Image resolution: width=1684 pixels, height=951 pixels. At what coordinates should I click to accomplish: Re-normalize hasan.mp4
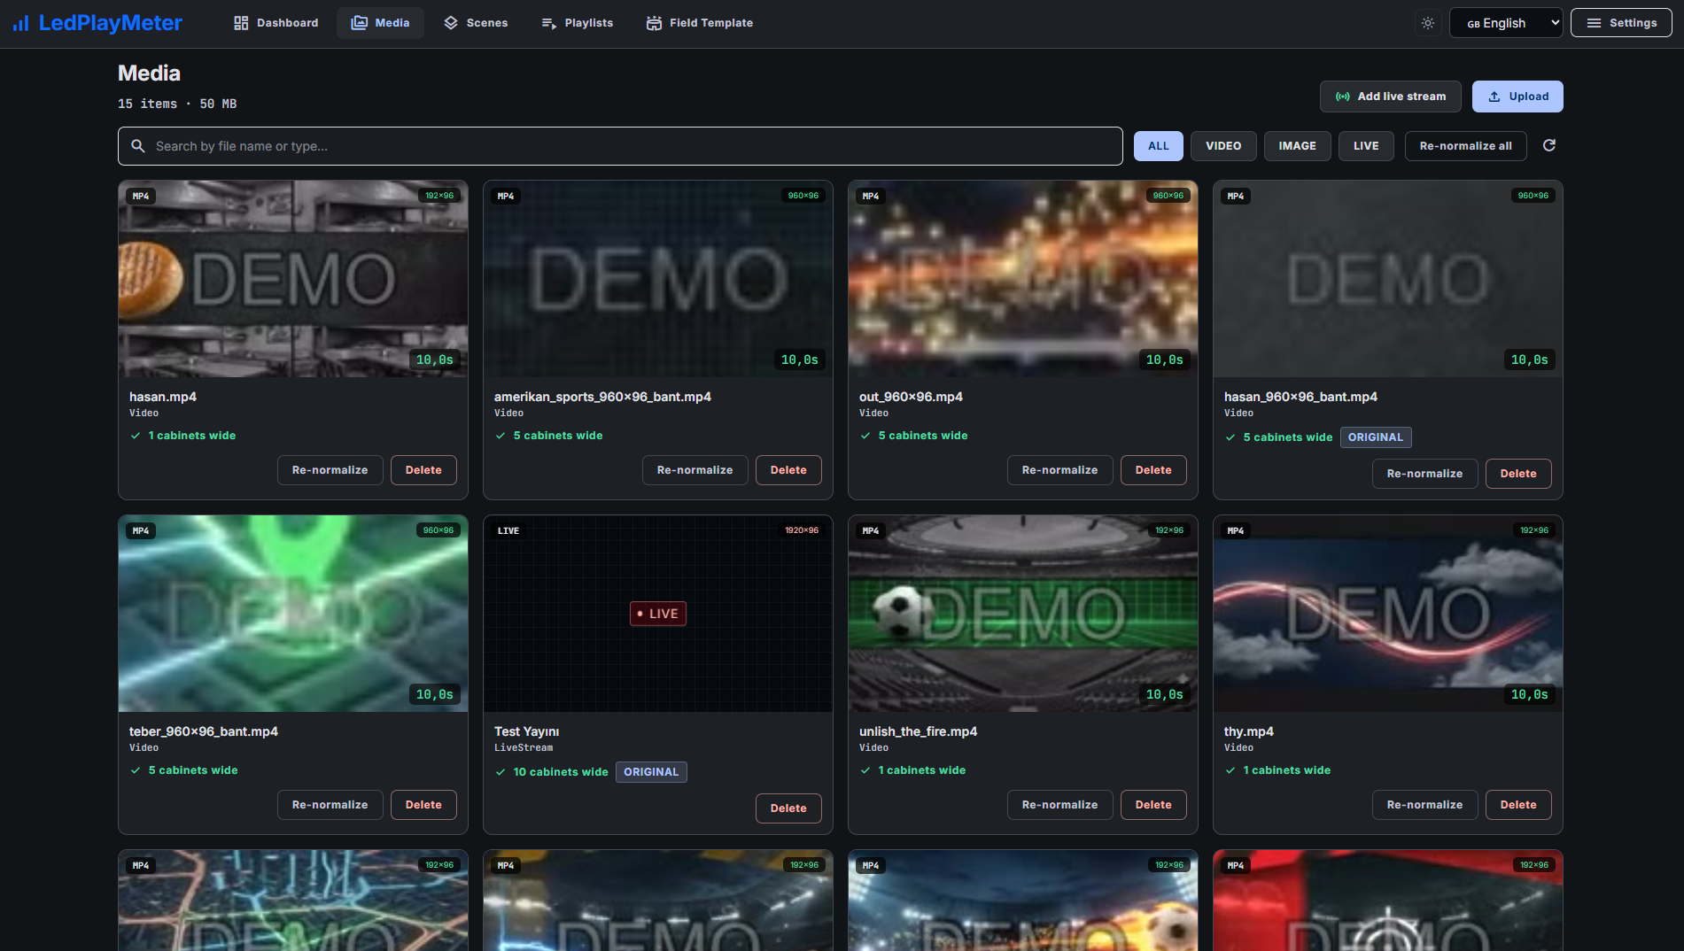click(x=330, y=470)
